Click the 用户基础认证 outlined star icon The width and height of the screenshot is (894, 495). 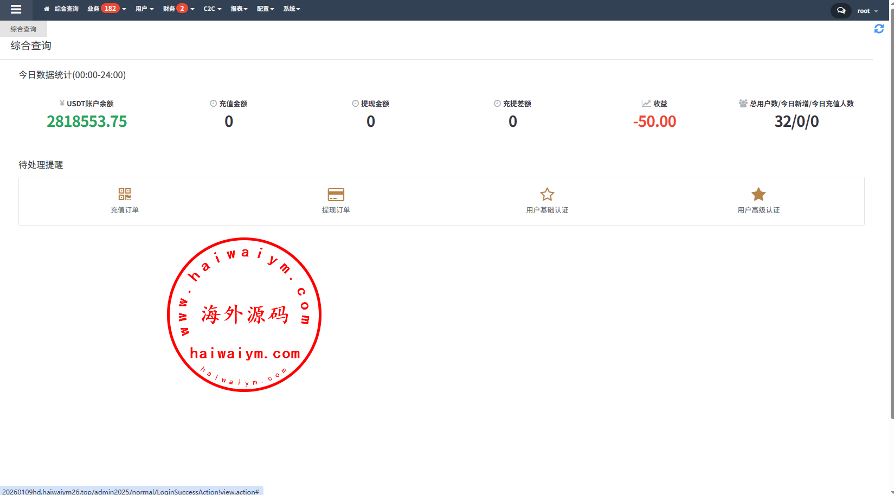click(x=547, y=194)
